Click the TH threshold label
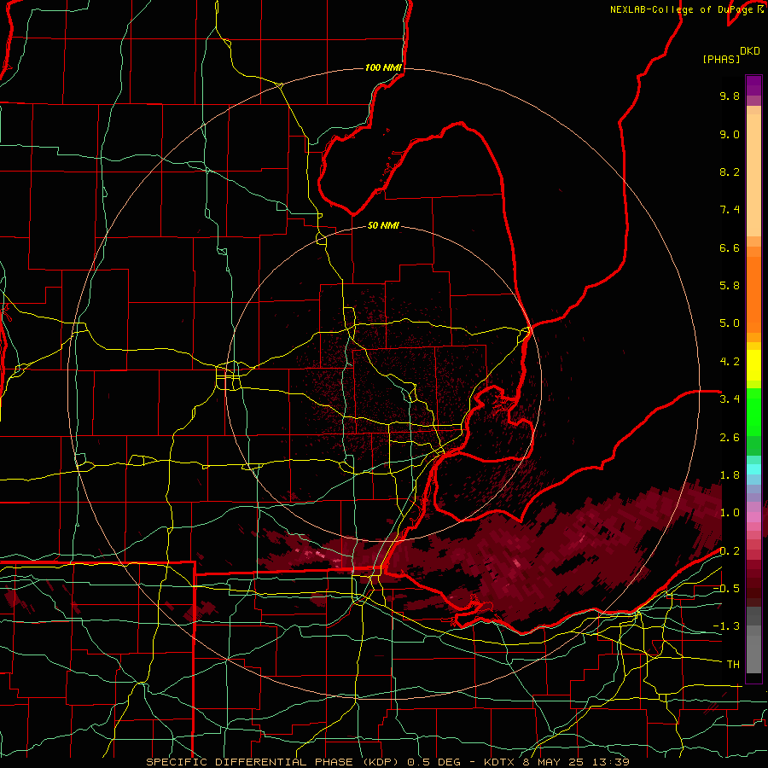 point(733,665)
